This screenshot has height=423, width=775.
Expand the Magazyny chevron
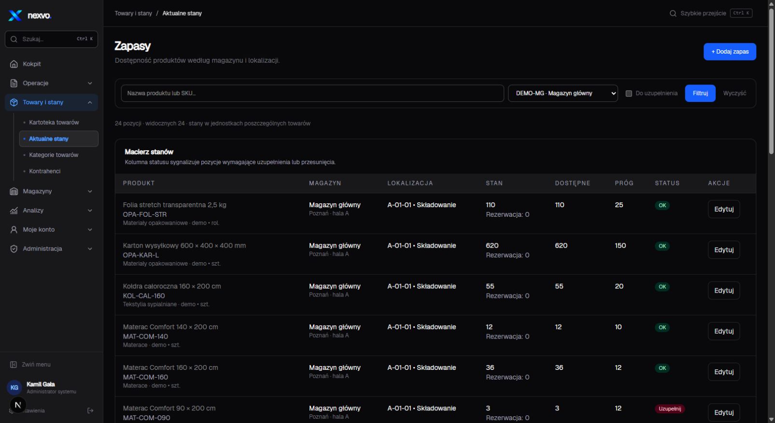point(90,191)
